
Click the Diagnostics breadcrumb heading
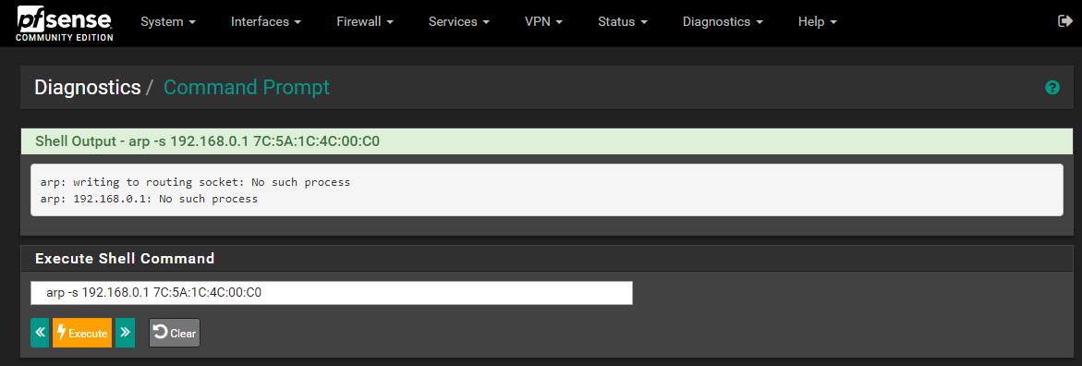88,88
